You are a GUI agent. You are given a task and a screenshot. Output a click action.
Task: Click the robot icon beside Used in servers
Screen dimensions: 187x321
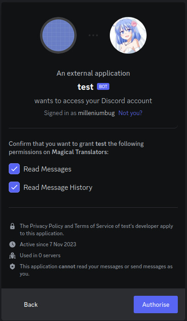12,255
